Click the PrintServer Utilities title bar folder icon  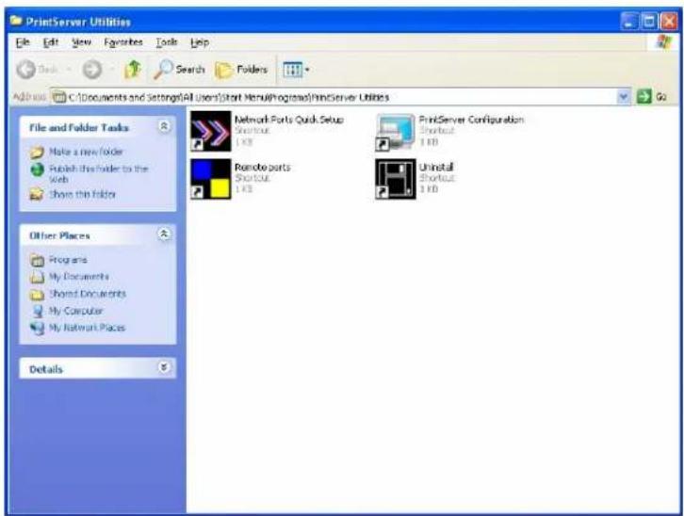click(16, 21)
